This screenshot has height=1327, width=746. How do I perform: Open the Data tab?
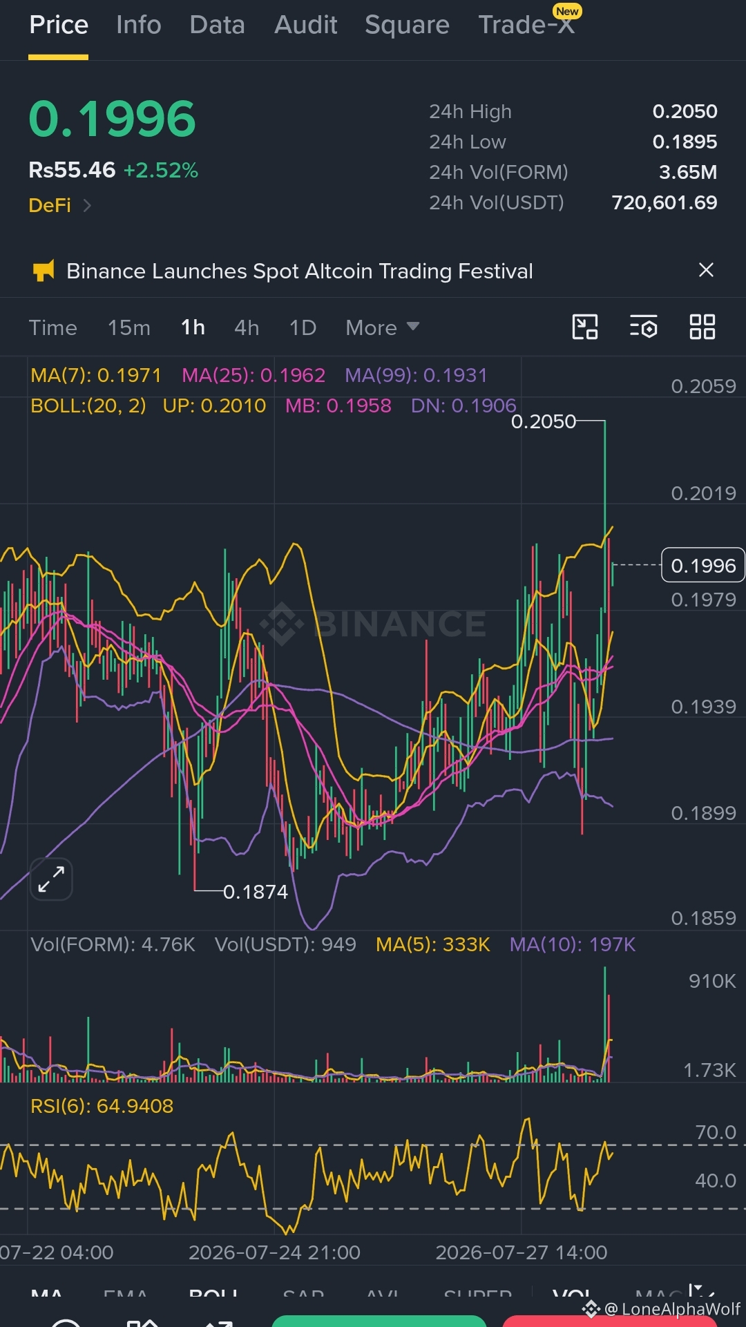[x=218, y=25]
